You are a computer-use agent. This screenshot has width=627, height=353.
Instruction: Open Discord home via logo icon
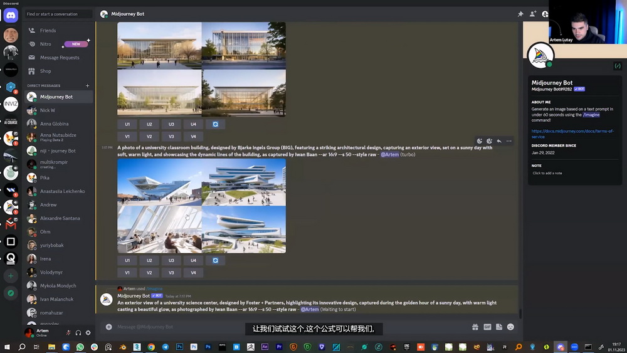coord(11,16)
